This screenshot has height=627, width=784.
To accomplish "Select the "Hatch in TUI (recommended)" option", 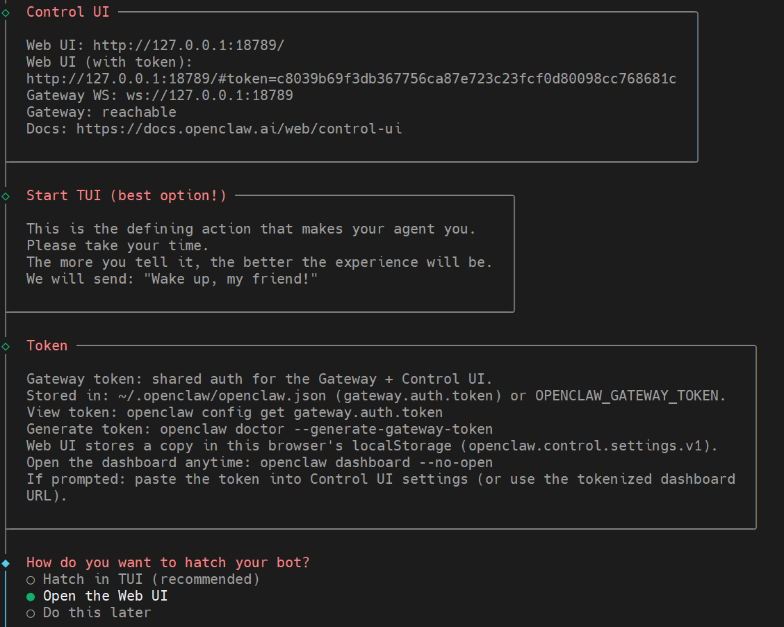I will [x=151, y=579].
